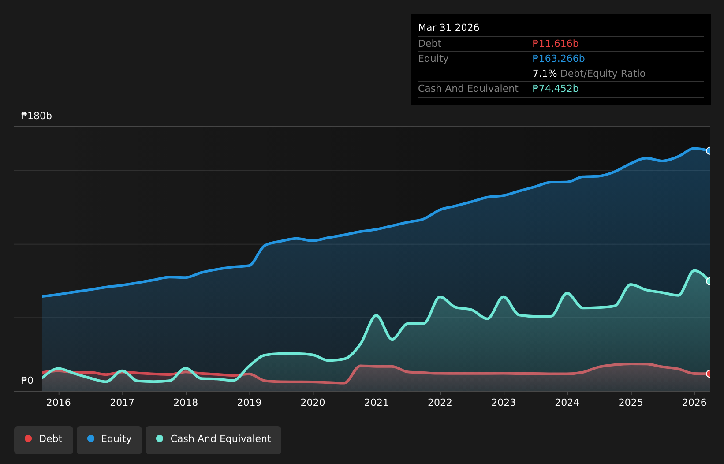
Task: Select the Cash endpoint marker on the chart
Action: pos(709,281)
